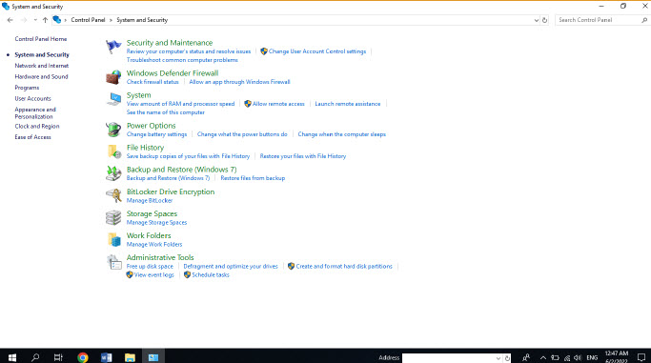Click Restore your files with File History

303,156
